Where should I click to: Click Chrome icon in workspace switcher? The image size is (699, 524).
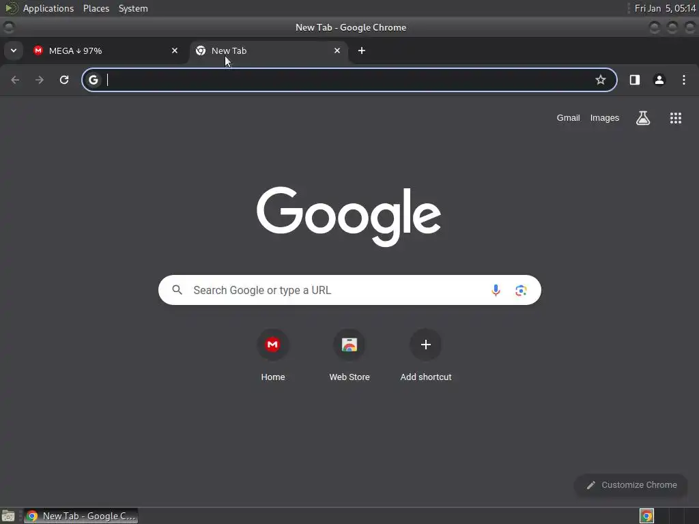(646, 516)
